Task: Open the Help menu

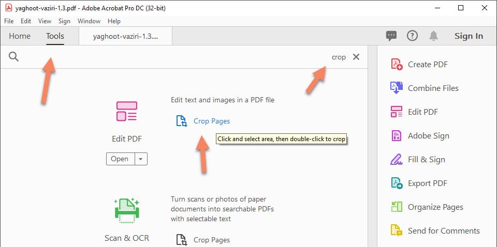Action: (114, 21)
